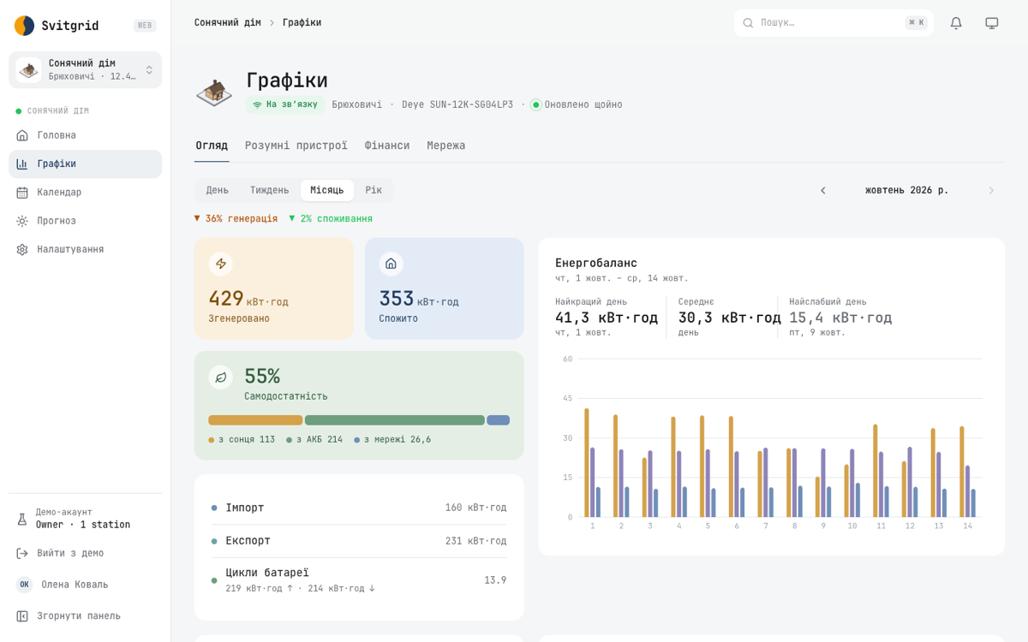Click the station thumbnail in sidebar switcher
The width and height of the screenshot is (1028, 642).
point(28,70)
